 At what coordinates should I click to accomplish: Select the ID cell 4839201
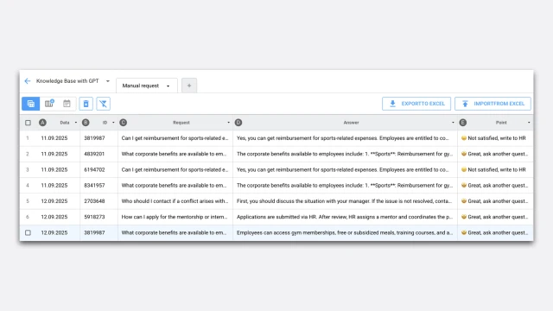[x=94, y=154]
